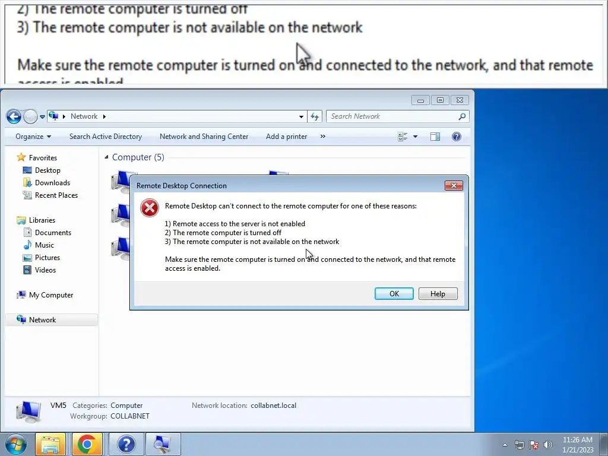608x456 pixels.
Task: Open the Organize dropdown menu
Action: click(x=33, y=137)
